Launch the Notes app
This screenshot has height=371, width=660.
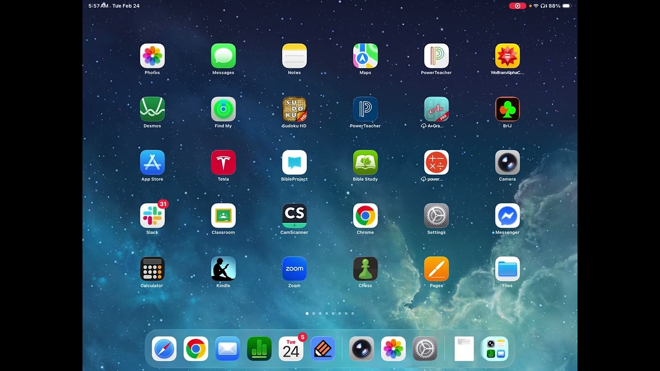click(294, 56)
